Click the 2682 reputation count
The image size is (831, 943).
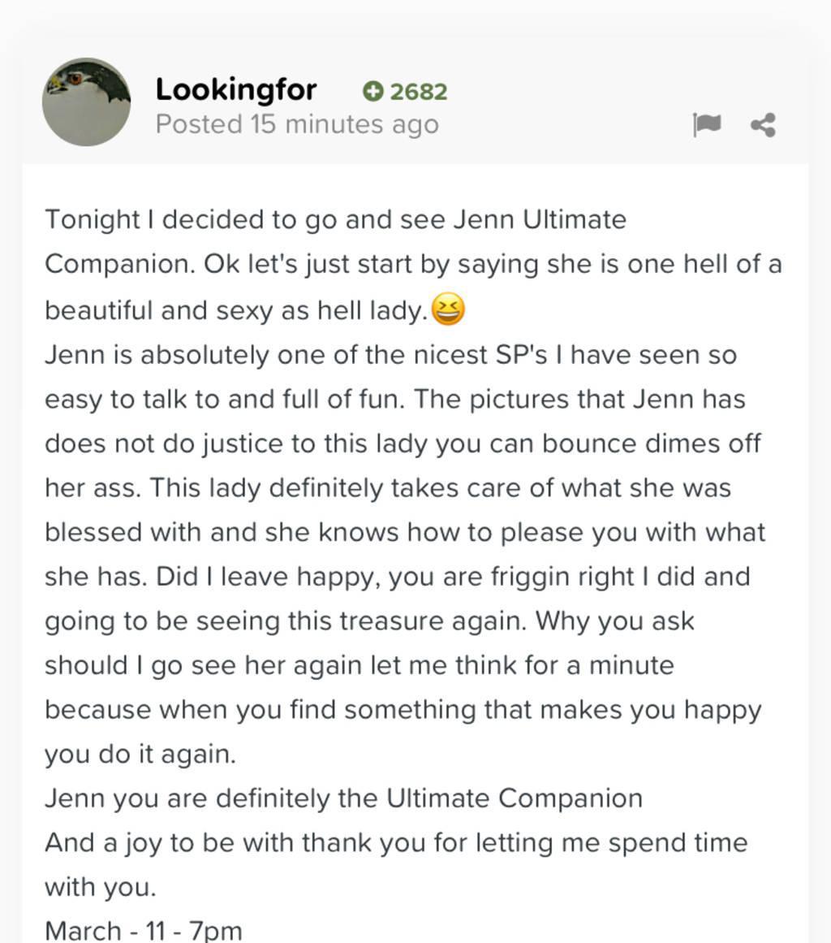(418, 92)
